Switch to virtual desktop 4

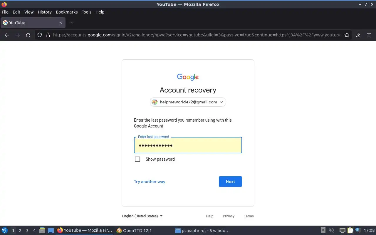pyautogui.click(x=34, y=231)
